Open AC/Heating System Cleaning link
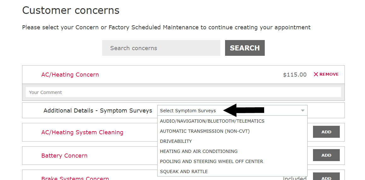The height and width of the screenshot is (180, 365). 82,132
